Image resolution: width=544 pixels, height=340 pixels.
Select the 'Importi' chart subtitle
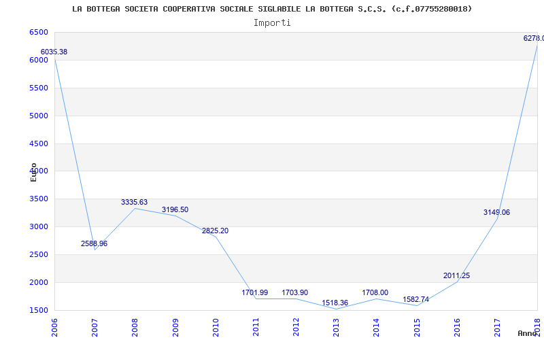click(x=272, y=23)
